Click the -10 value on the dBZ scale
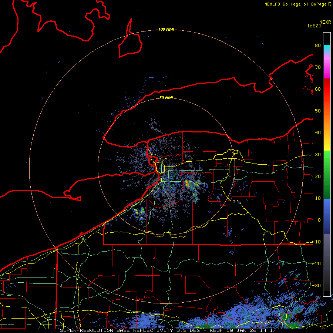 click(x=316, y=242)
